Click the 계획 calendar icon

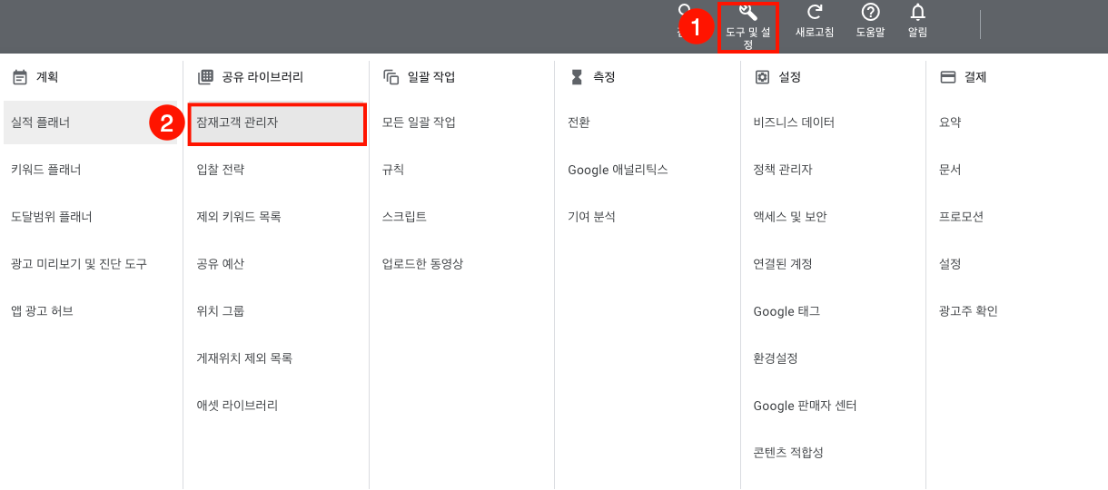coord(20,77)
